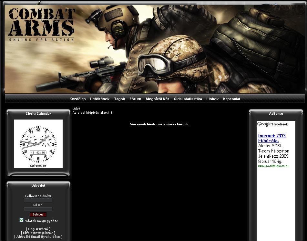Click the Combat Arms logo

click(x=41, y=25)
